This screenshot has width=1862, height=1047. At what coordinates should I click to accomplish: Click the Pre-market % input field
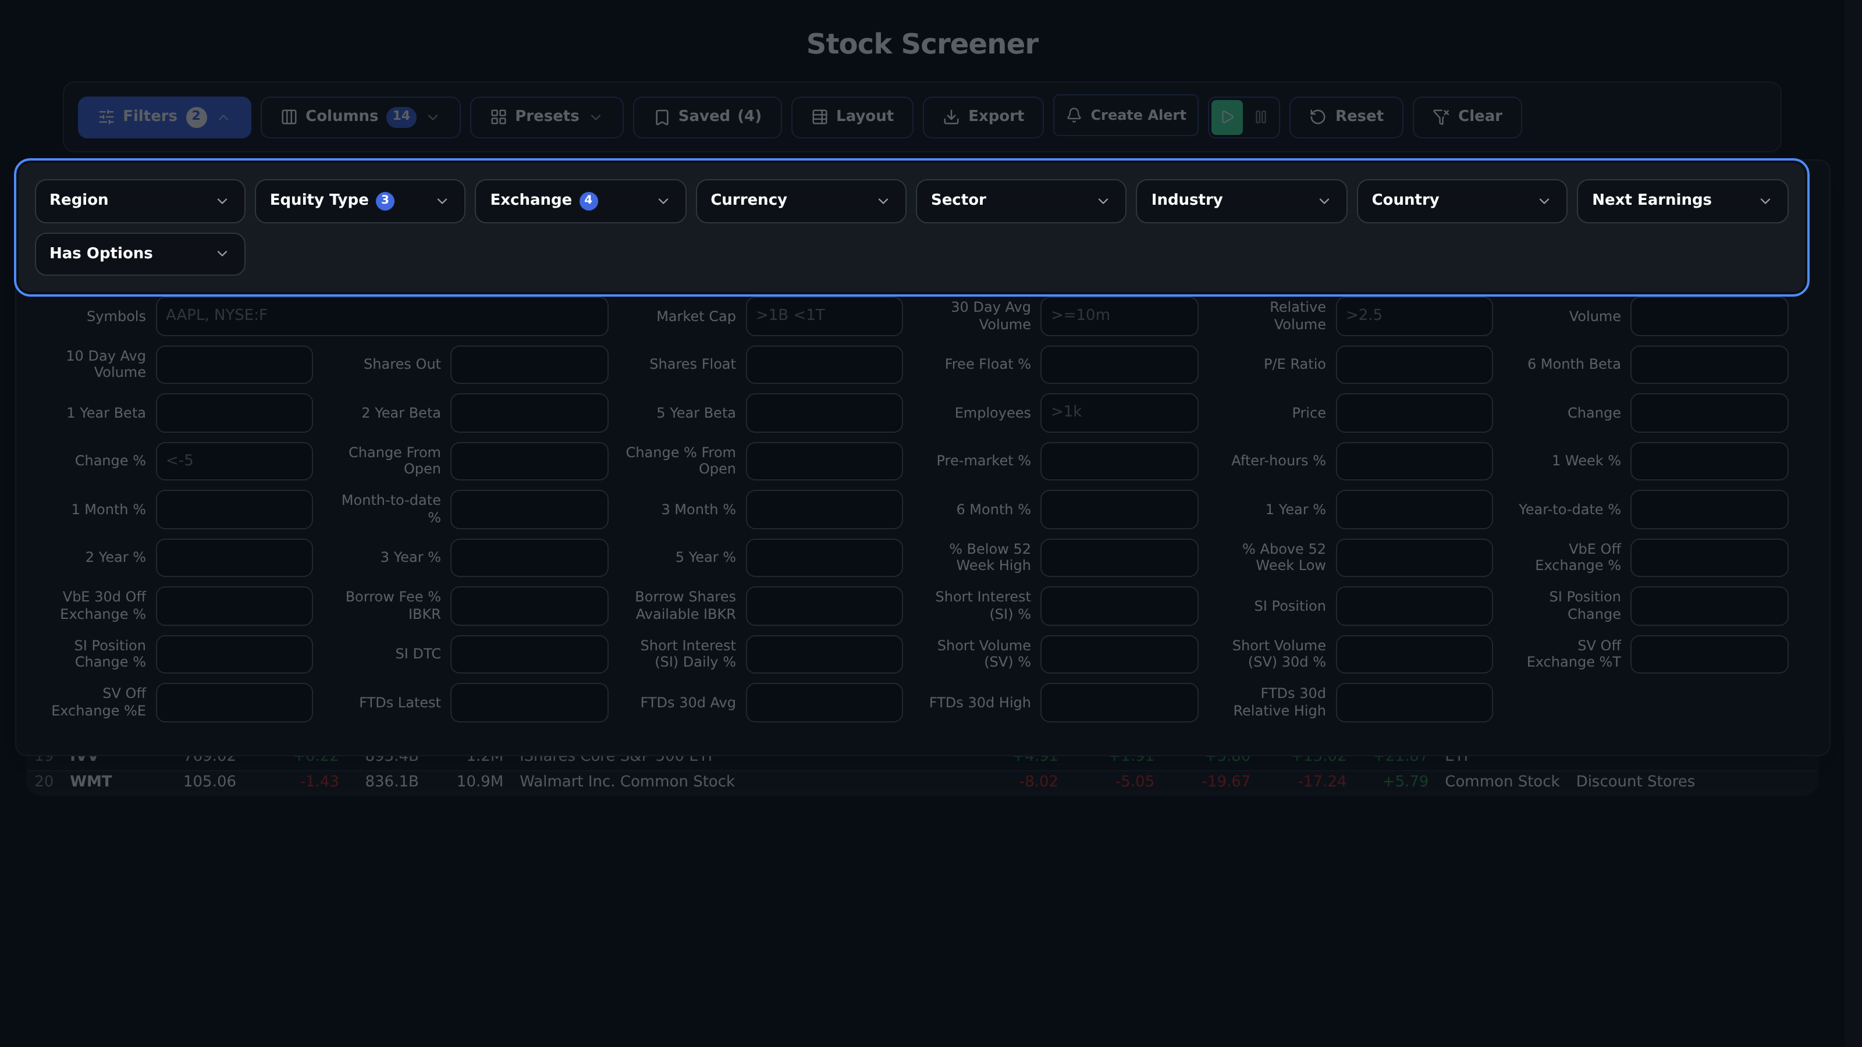1119,461
